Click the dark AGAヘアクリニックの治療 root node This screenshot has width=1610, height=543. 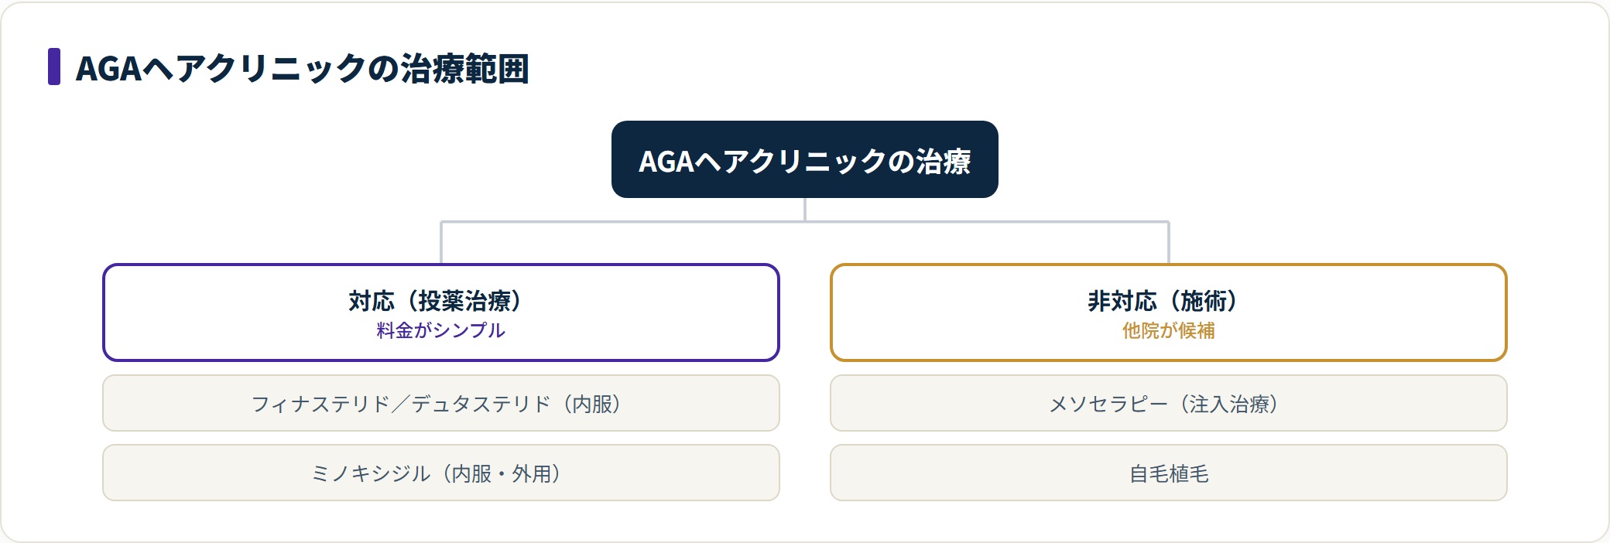coord(804,159)
